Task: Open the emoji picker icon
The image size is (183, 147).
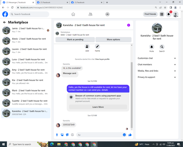Action: (124, 135)
